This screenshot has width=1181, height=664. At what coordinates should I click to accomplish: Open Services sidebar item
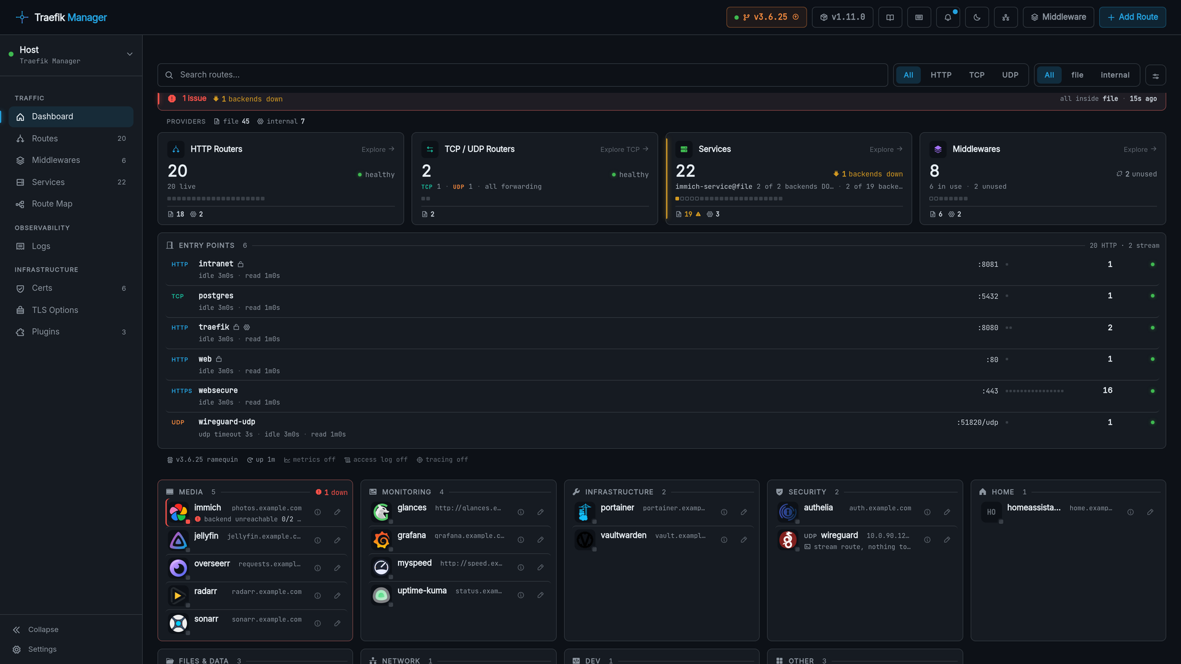(71, 183)
